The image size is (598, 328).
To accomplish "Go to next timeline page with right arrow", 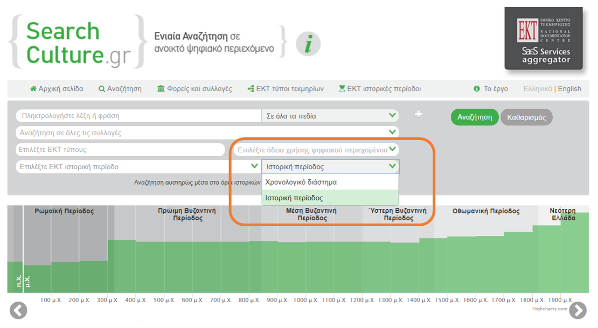I will (x=578, y=310).
